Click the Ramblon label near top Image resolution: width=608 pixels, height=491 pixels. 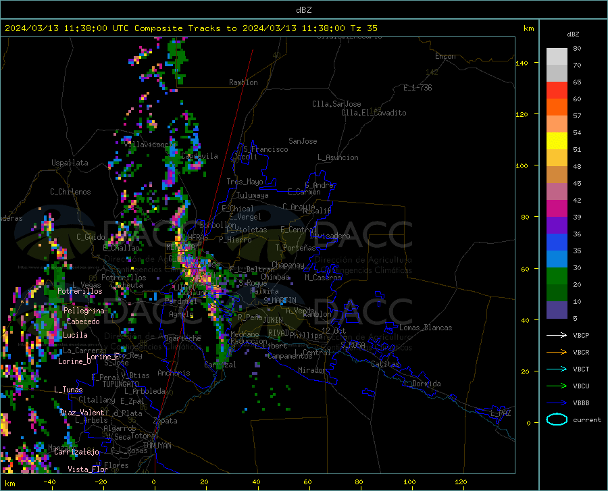(x=243, y=82)
